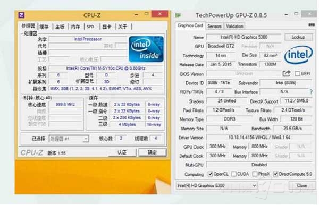The height and width of the screenshot is (205, 319).
Task: Click the Driver Version field in GPU-Z
Action: 259,138
